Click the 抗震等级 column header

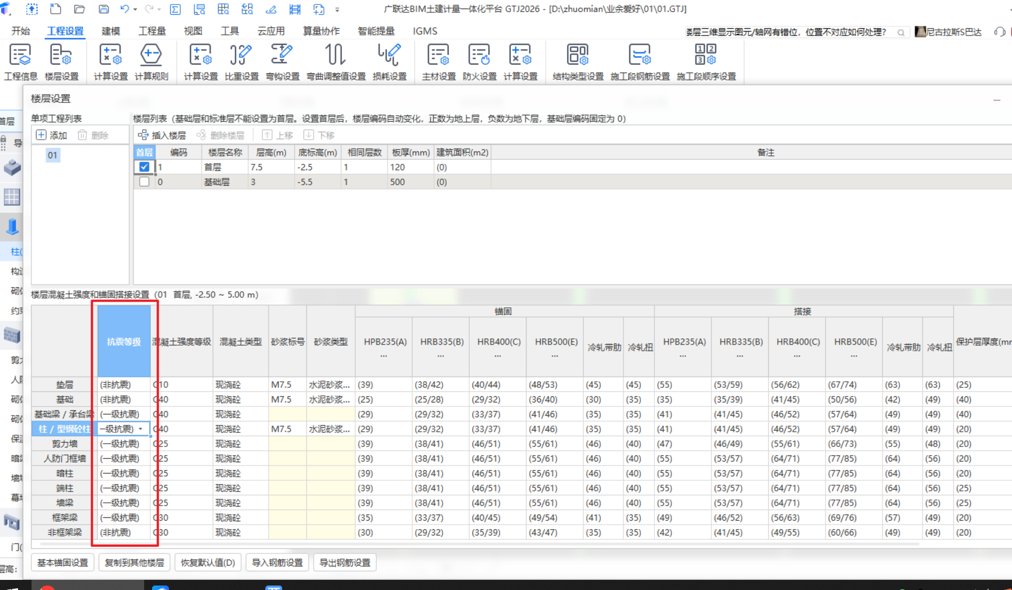124,342
